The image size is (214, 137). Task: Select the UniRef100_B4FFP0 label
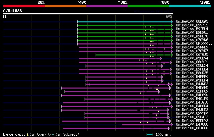[192, 77]
